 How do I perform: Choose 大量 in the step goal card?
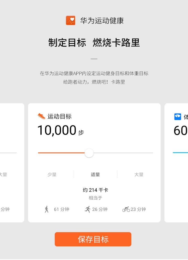pyautogui.click(x=139, y=175)
